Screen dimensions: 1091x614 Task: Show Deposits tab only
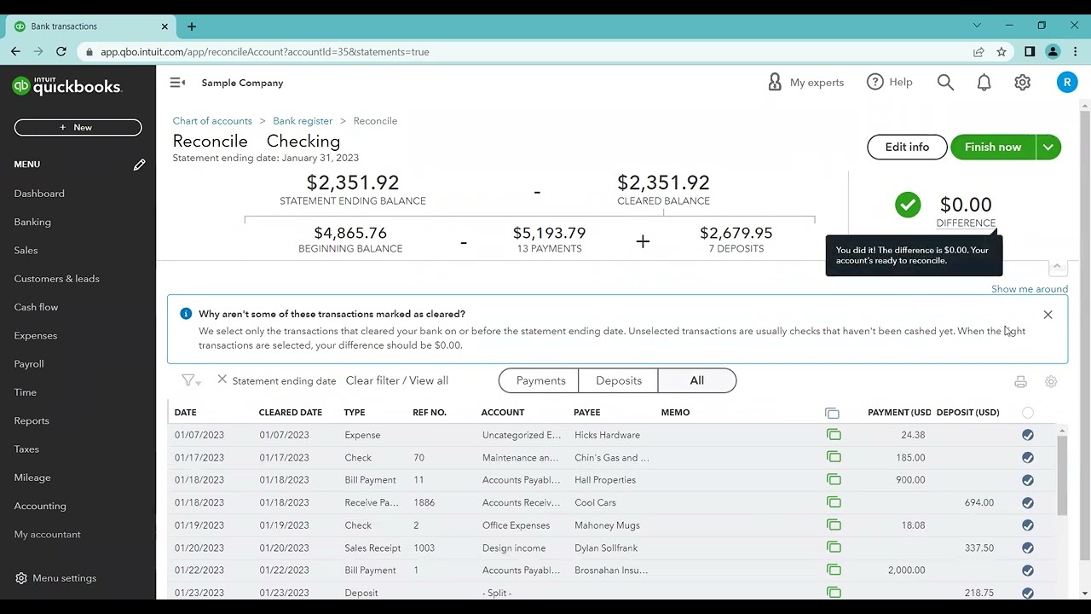(619, 380)
